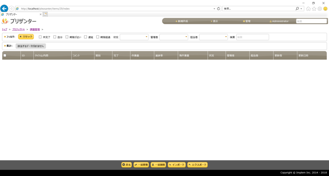Click the navigation bar search field
This screenshot has height=176, width=329.
pos(311,21)
